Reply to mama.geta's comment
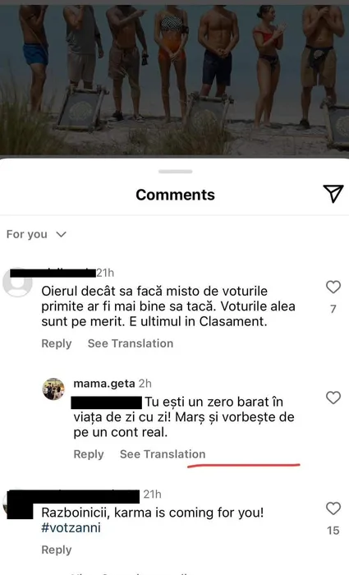 89,454
